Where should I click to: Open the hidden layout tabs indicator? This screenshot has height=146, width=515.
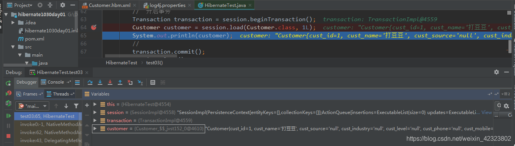click(x=506, y=94)
